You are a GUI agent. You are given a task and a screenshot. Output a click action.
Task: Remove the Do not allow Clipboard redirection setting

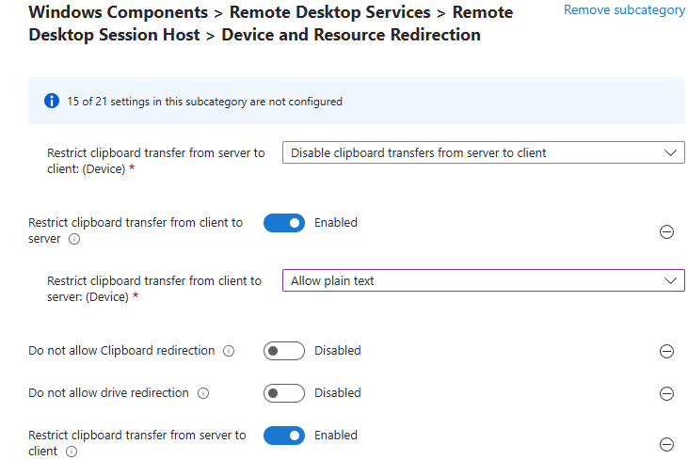pos(666,351)
